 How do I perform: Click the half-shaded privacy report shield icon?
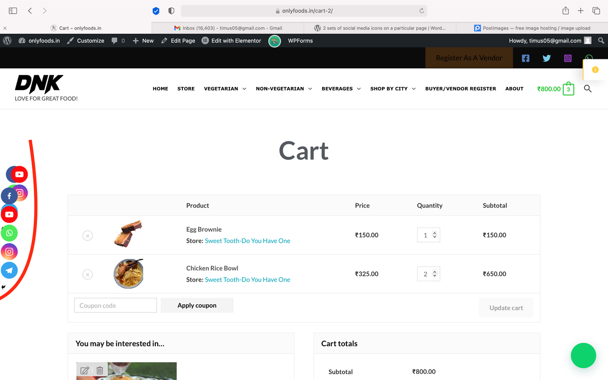(x=171, y=10)
